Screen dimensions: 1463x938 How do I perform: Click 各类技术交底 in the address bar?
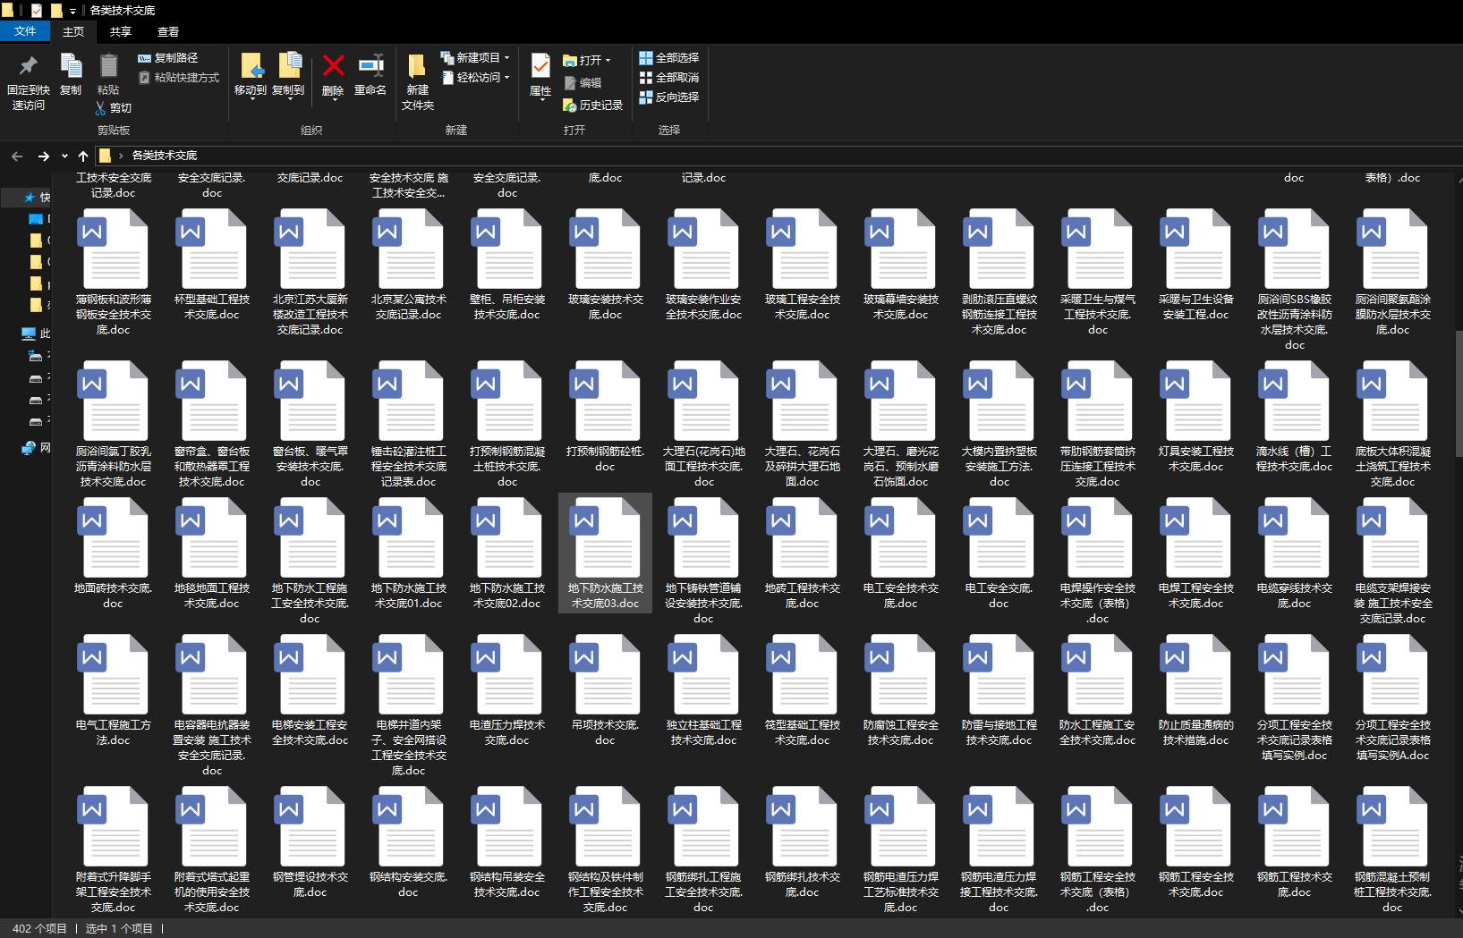(x=165, y=156)
